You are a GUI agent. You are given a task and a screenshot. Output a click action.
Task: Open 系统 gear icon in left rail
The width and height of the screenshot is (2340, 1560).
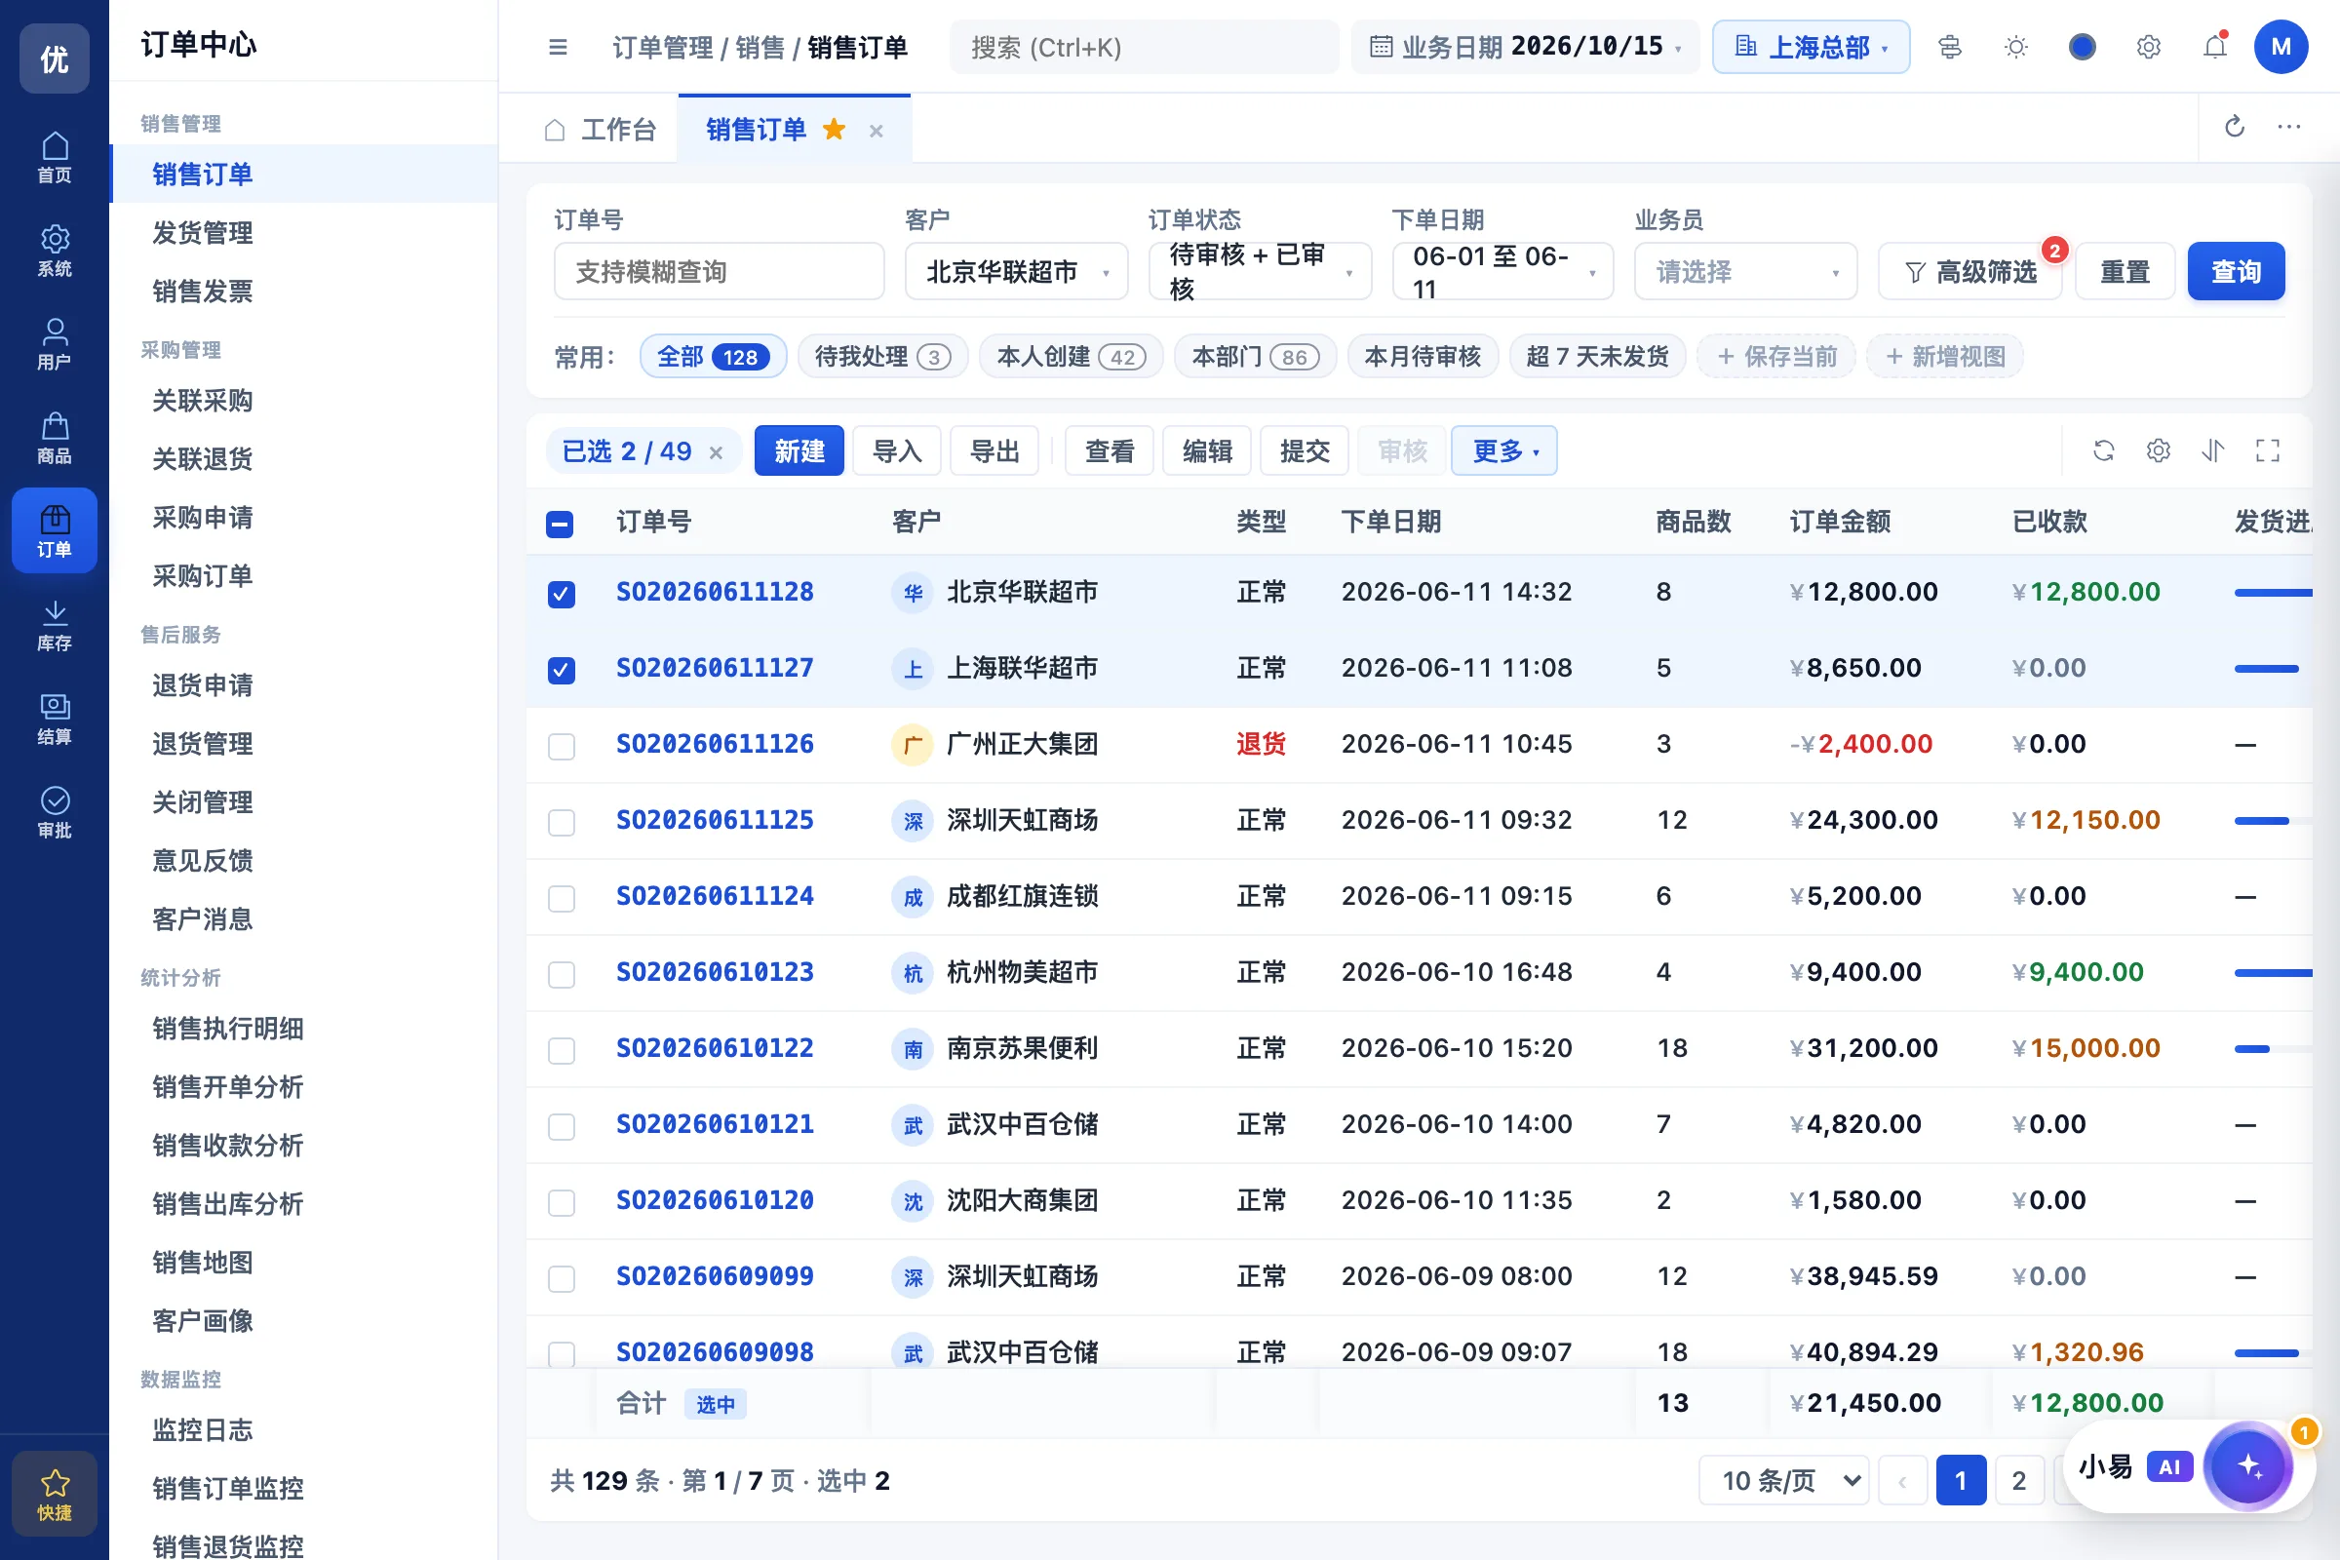coord(55,251)
